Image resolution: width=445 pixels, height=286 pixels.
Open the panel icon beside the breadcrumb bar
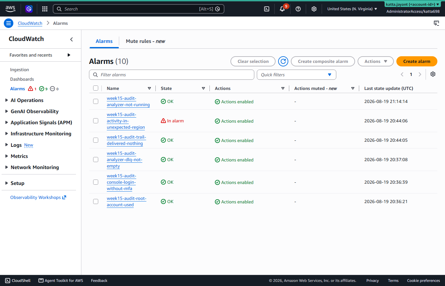436,23
